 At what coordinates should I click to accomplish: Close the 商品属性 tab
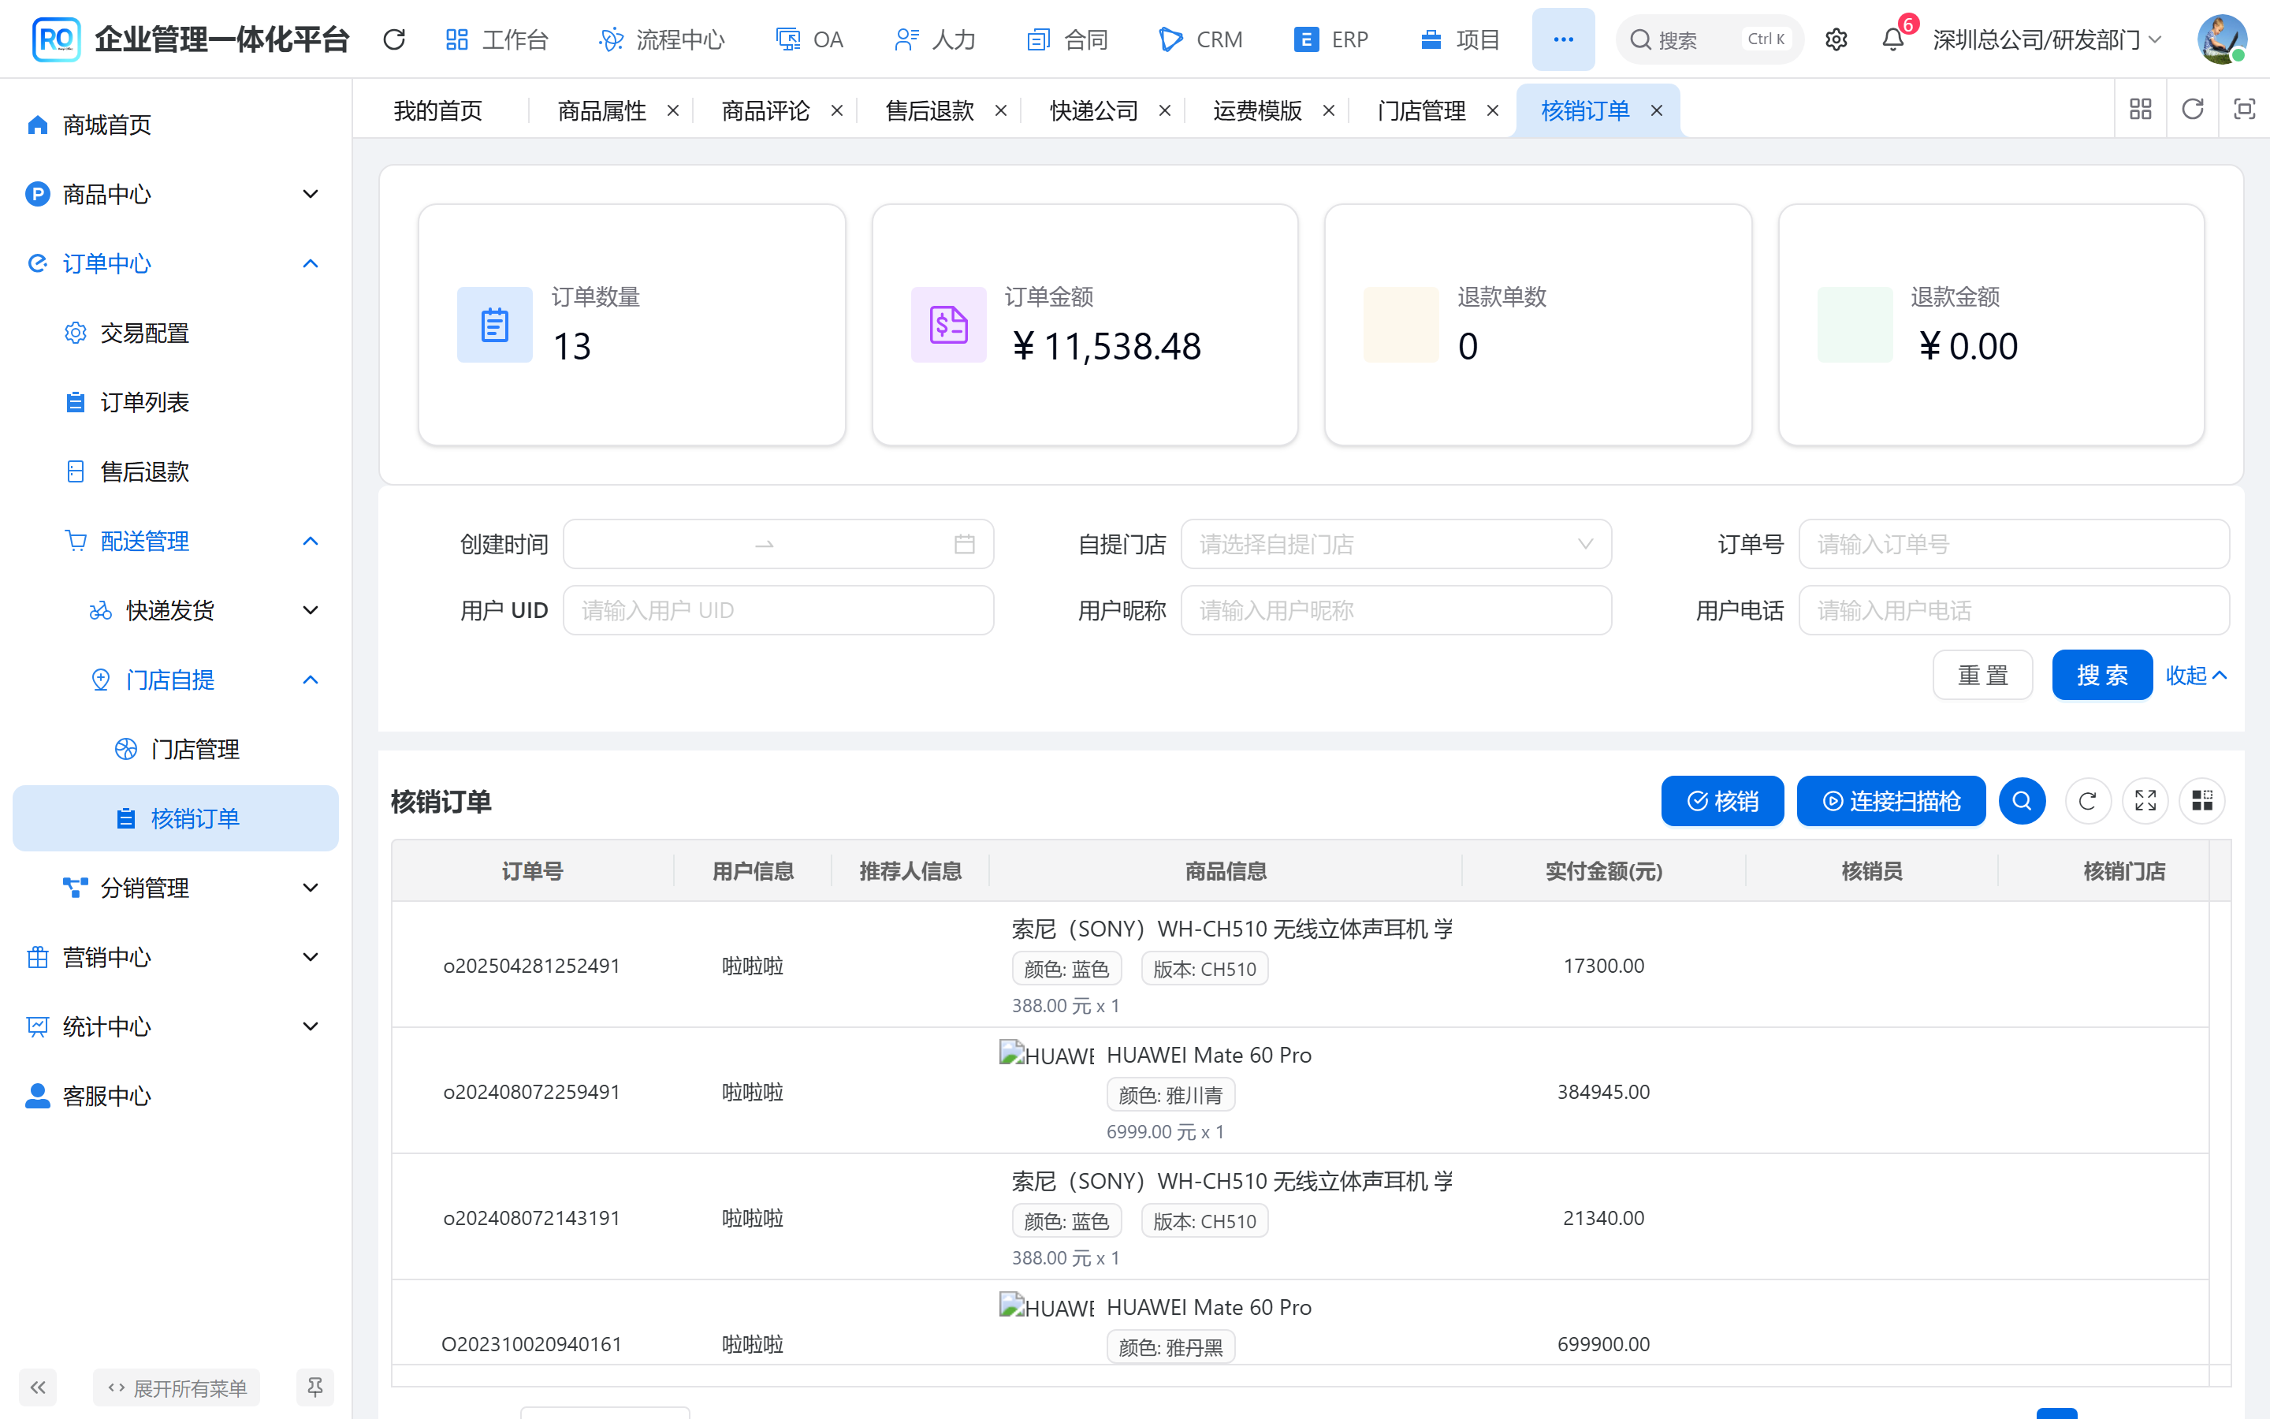coord(672,110)
